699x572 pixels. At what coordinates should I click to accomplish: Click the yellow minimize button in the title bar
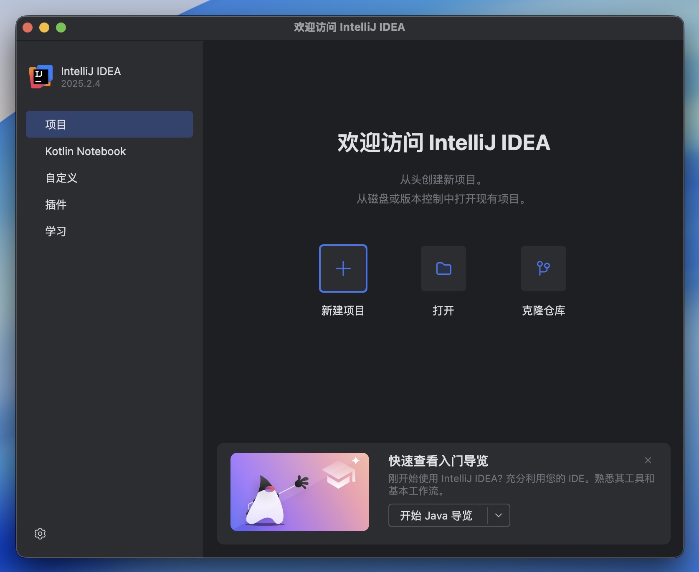pyautogui.click(x=44, y=27)
